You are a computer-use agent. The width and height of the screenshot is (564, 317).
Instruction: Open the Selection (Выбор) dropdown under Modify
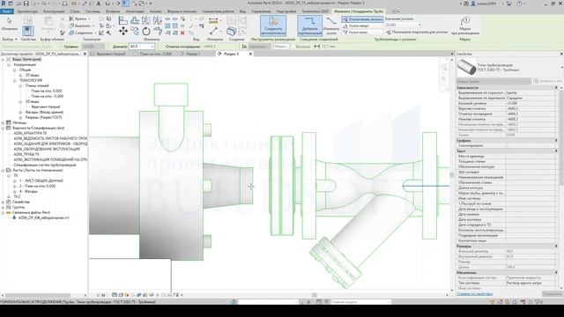coord(10,39)
